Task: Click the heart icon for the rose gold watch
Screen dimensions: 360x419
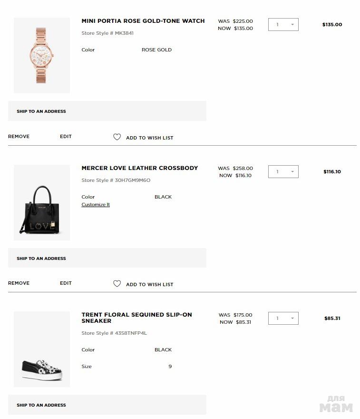Action: click(117, 137)
